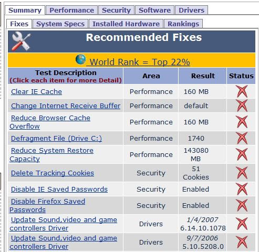
Task: Open Defragment File (Drive C:) link
Action: (x=56, y=138)
